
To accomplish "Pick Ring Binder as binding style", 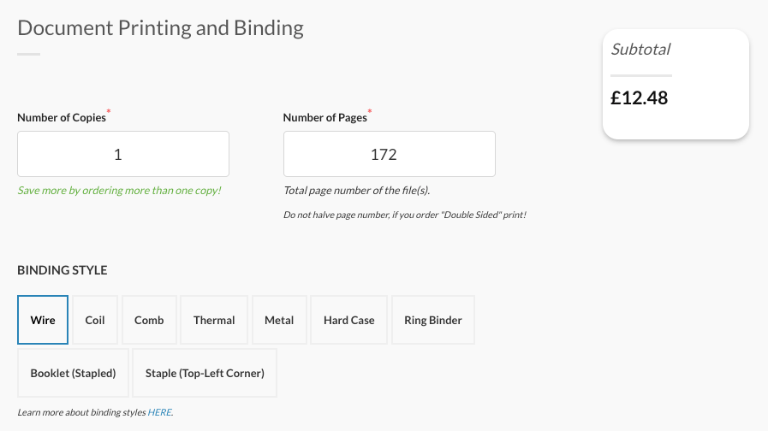I will pyautogui.click(x=432, y=320).
